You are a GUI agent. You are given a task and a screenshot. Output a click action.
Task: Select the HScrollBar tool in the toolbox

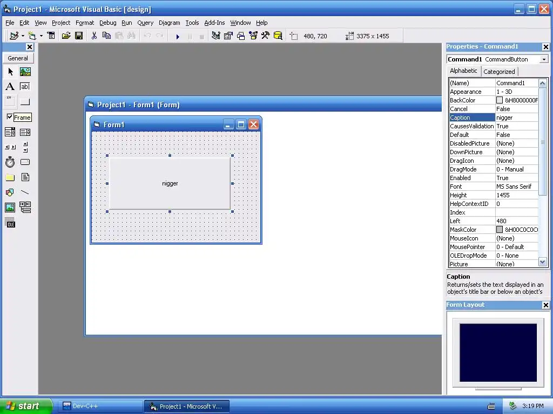pyautogui.click(x=10, y=147)
